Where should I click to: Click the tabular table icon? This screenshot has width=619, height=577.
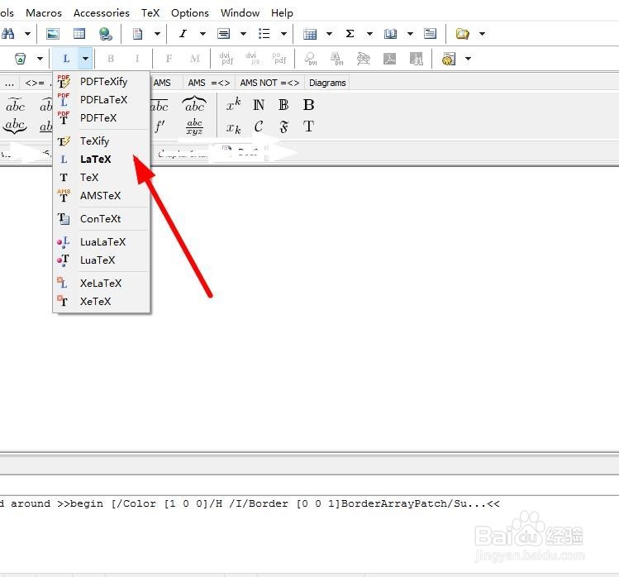pyautogui.click(x=309, y=34)
